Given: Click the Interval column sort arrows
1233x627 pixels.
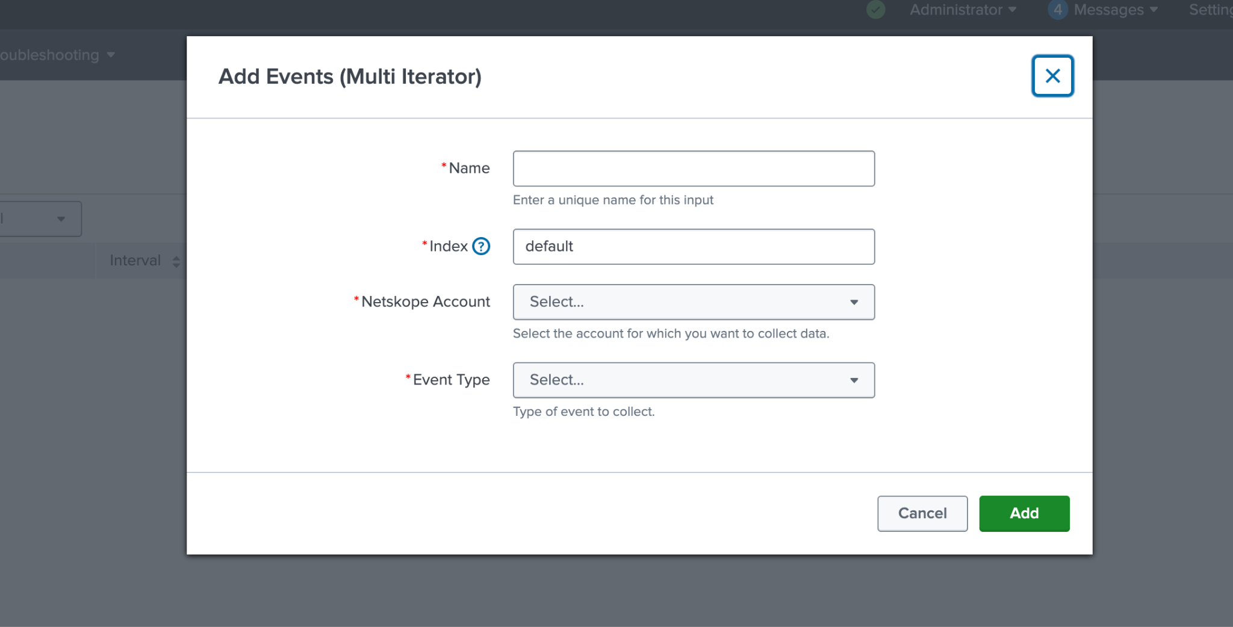Looking at the screenshot, I should tap(176, 261).
